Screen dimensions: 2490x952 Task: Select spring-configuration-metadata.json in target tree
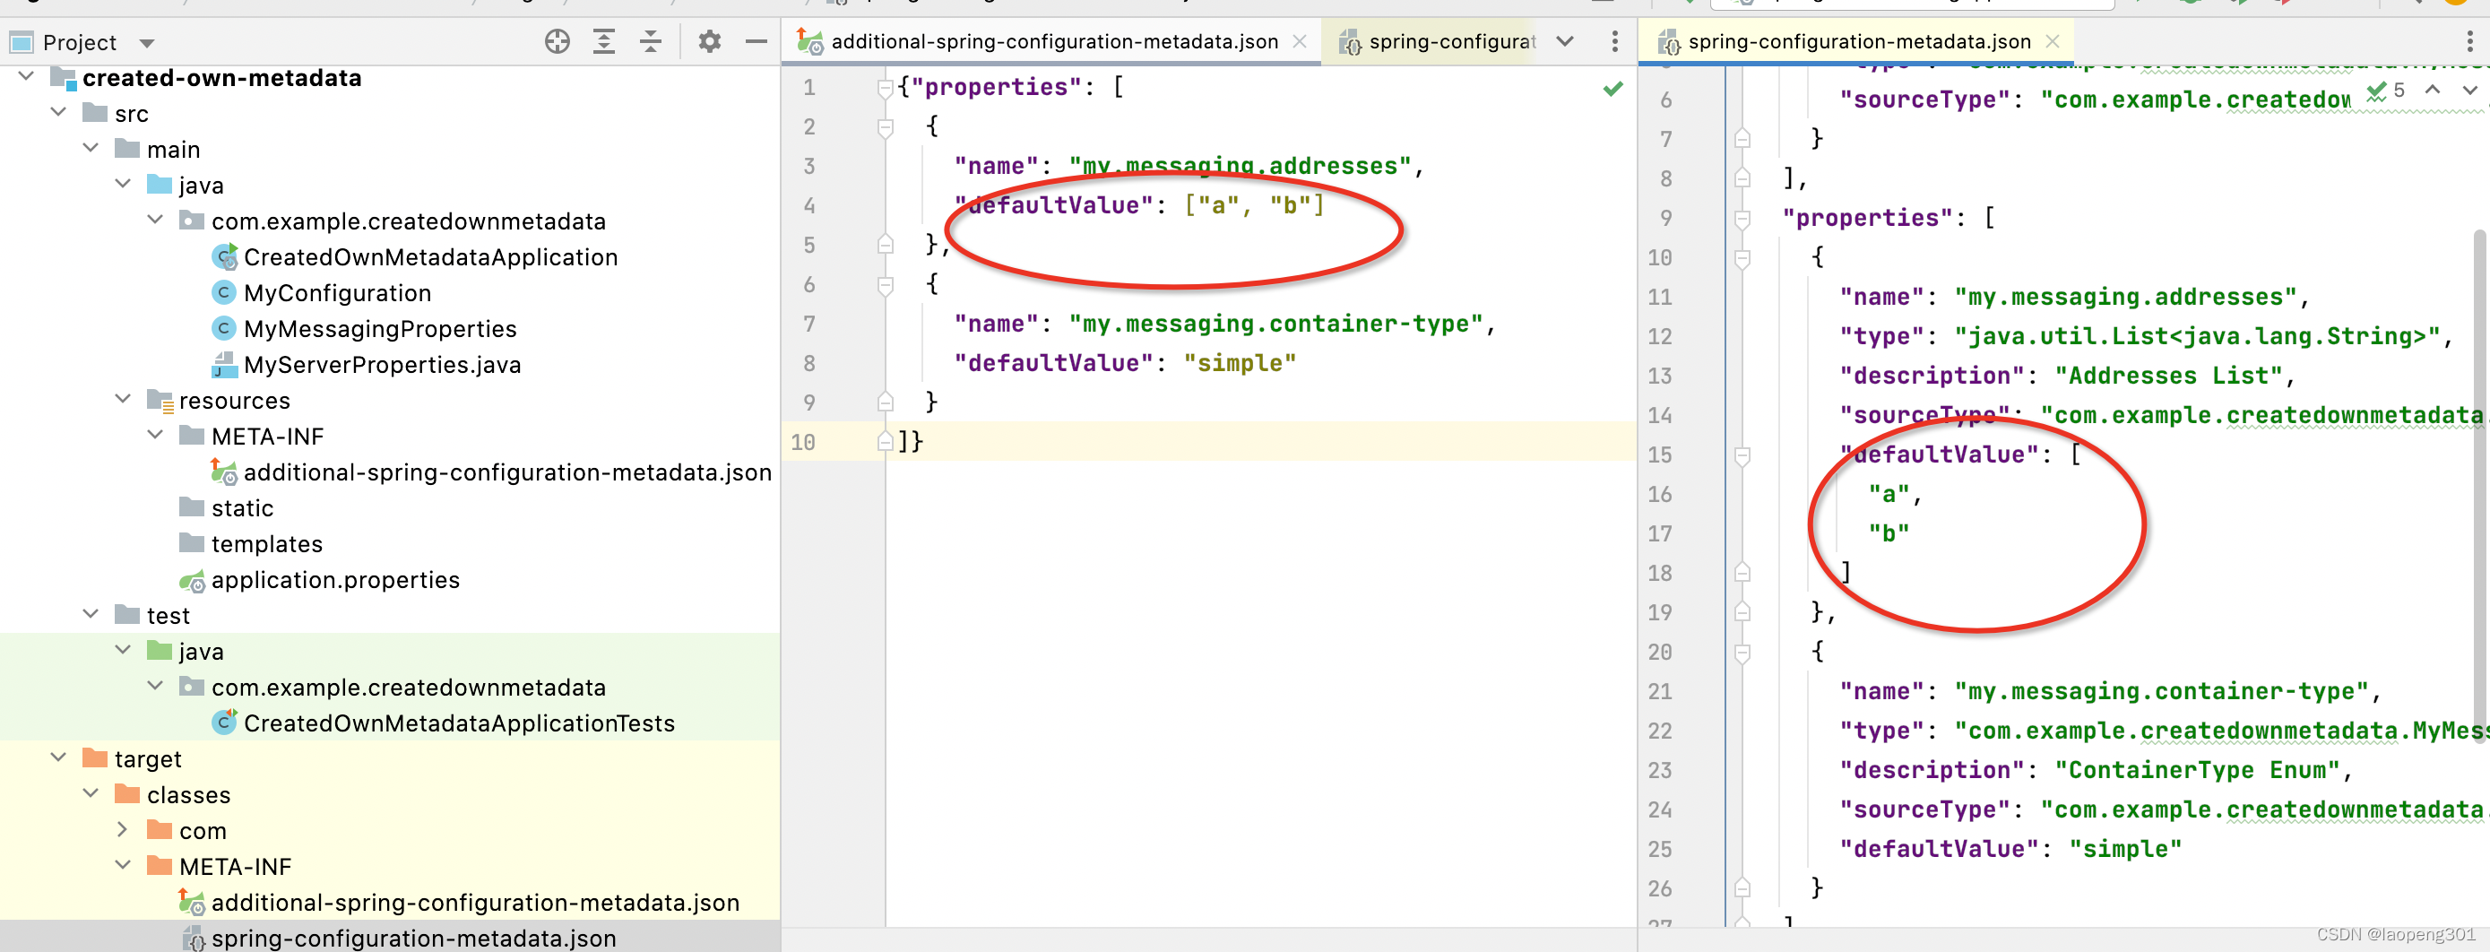coord(399,939)
